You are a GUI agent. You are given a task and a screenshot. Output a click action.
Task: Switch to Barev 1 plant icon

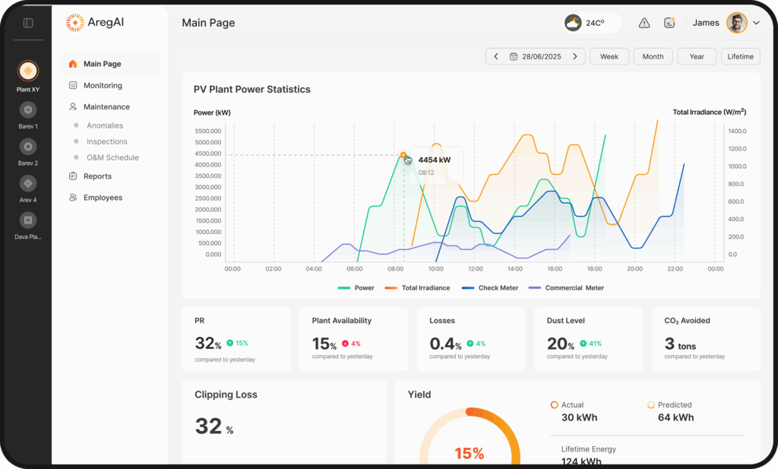coord(28,109)
